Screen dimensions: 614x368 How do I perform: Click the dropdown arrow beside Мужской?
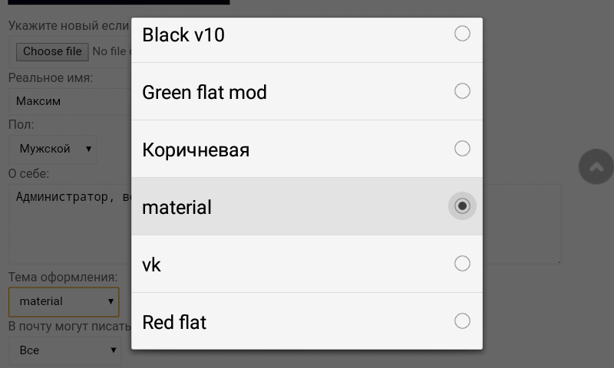click(x=89, y=149)
